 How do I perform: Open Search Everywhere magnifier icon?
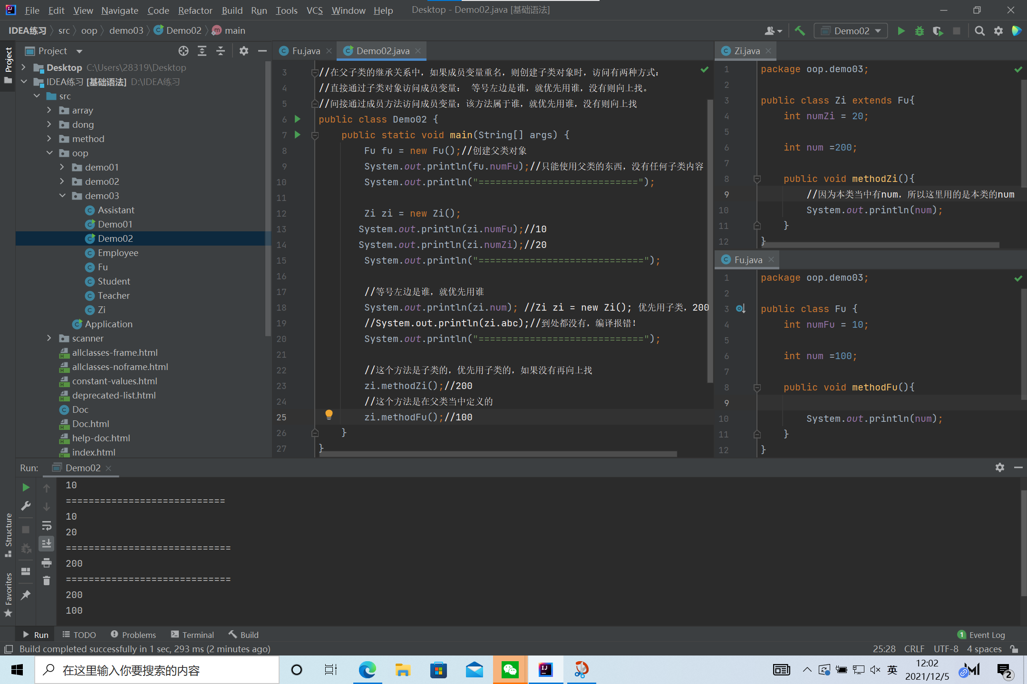(x=979, y=31)
